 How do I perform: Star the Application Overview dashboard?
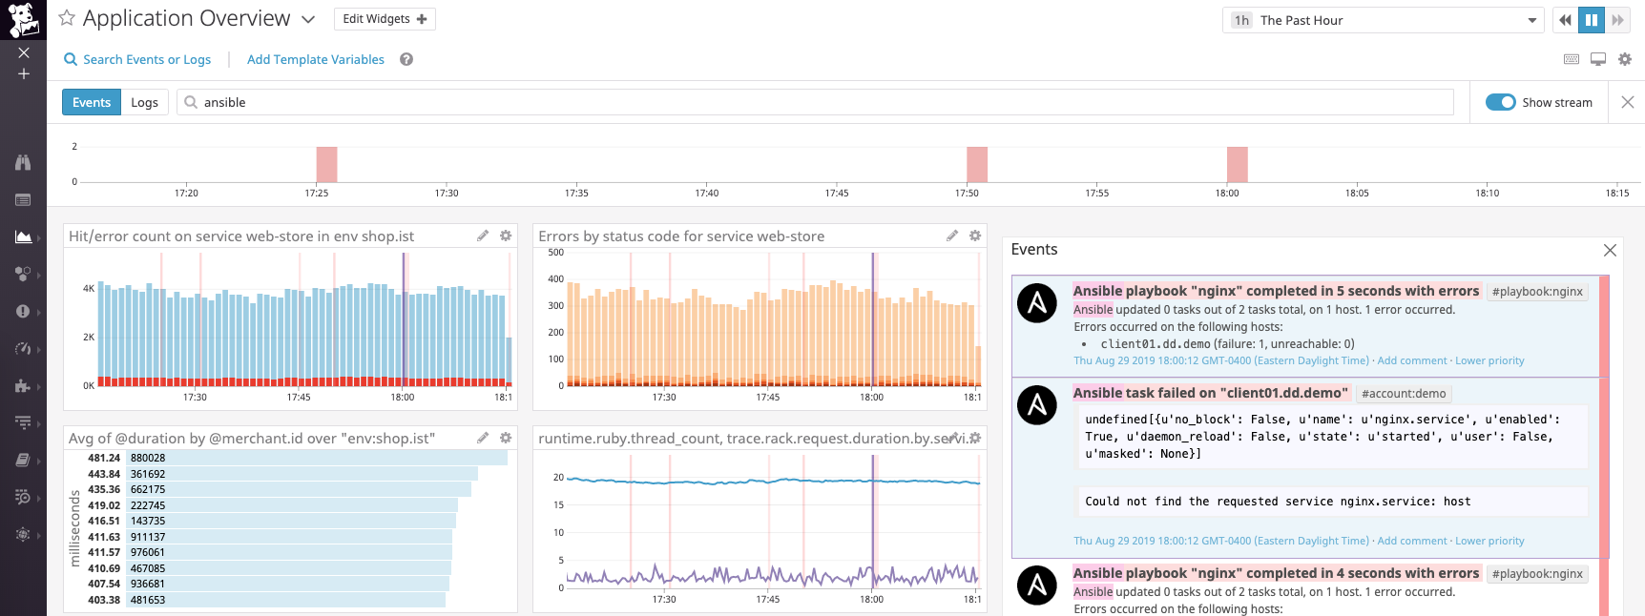[67, 18]
